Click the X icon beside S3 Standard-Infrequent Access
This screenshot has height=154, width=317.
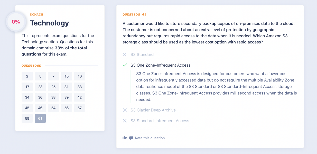pyautogui.click(x=125, y=121)
